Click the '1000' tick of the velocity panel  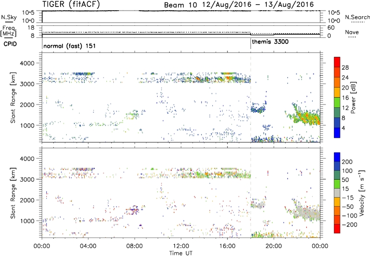(27, 221)
